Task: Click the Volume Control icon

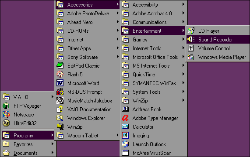Action: pyautogui.click(x=191, y=48)
